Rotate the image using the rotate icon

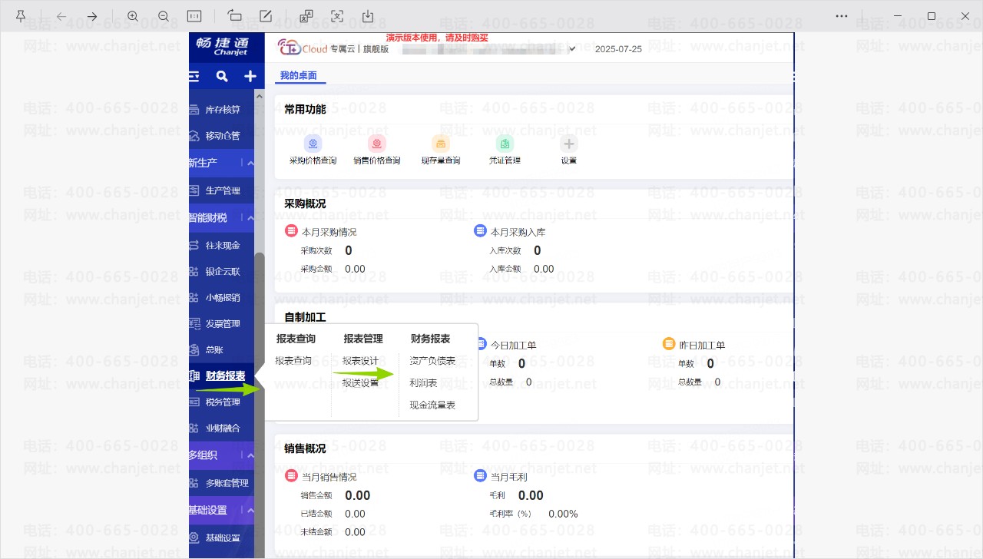tap(234, 16)
